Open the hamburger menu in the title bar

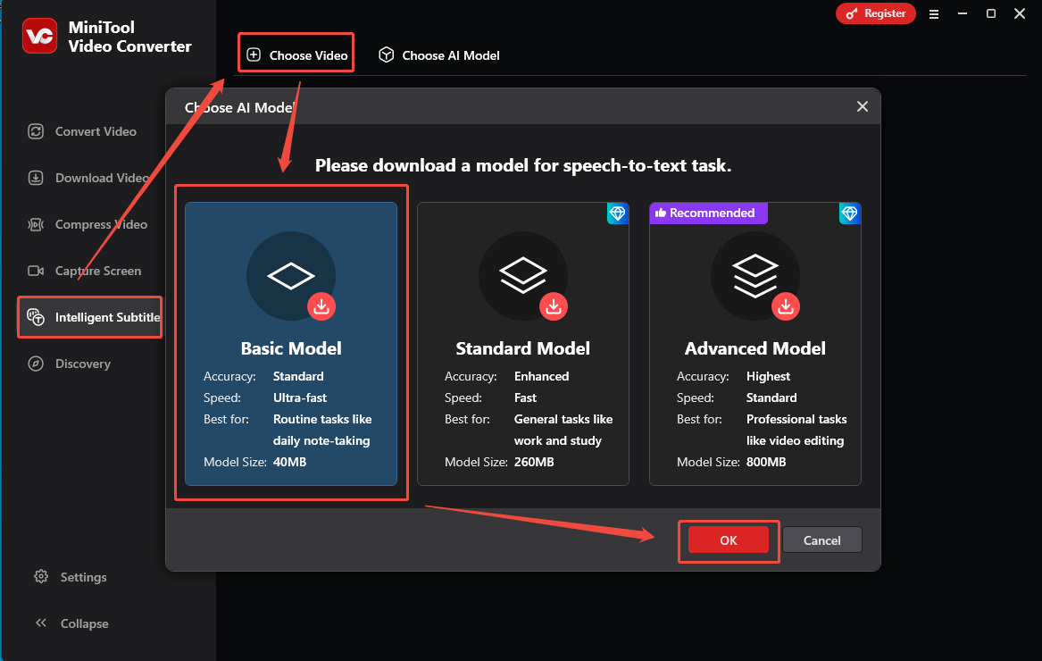934,14
